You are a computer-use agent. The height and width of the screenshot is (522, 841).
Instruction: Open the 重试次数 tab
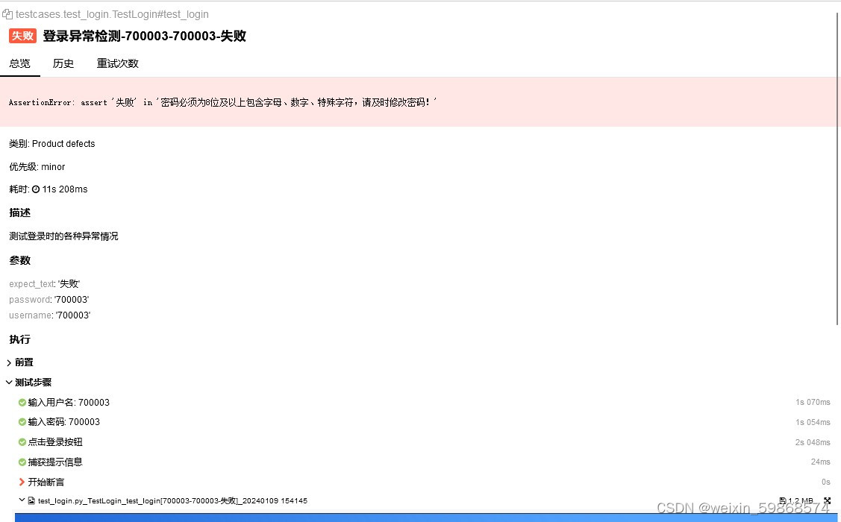click(x=117, y=63)
